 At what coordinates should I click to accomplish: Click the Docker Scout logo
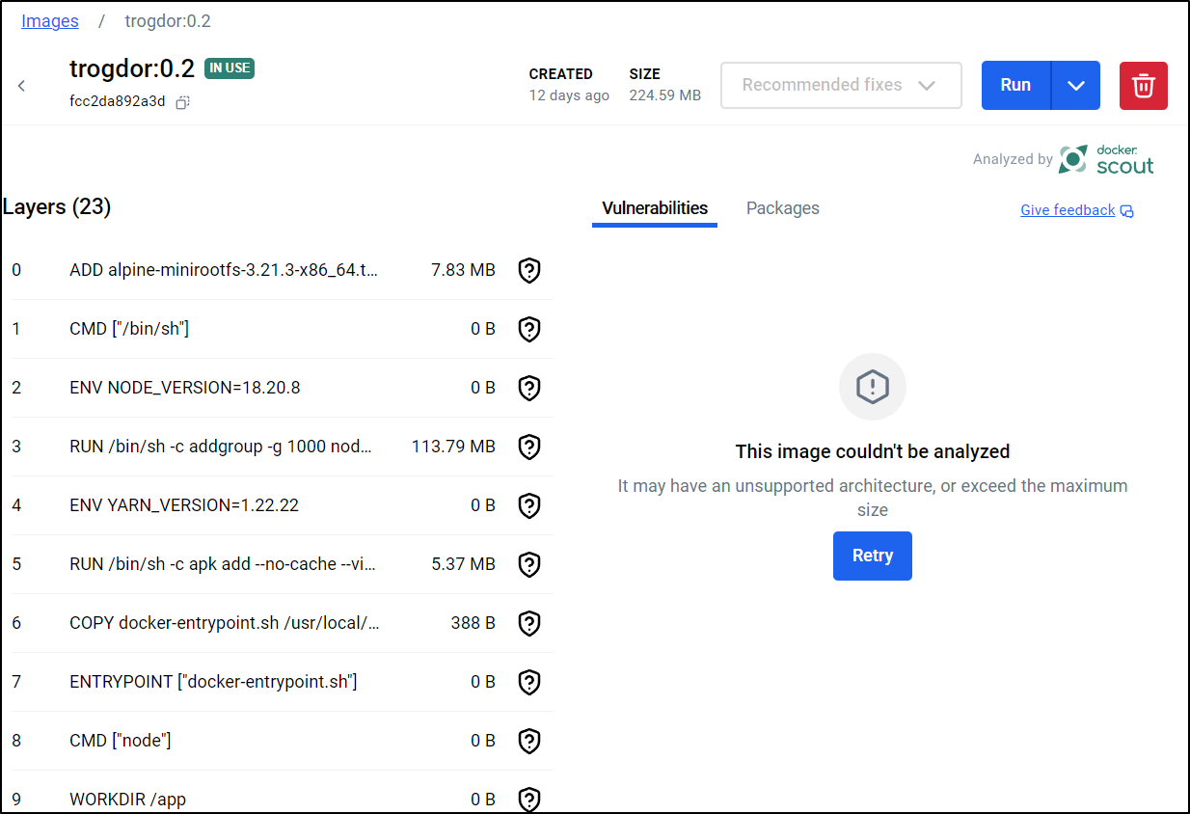tap(1105, 160)
